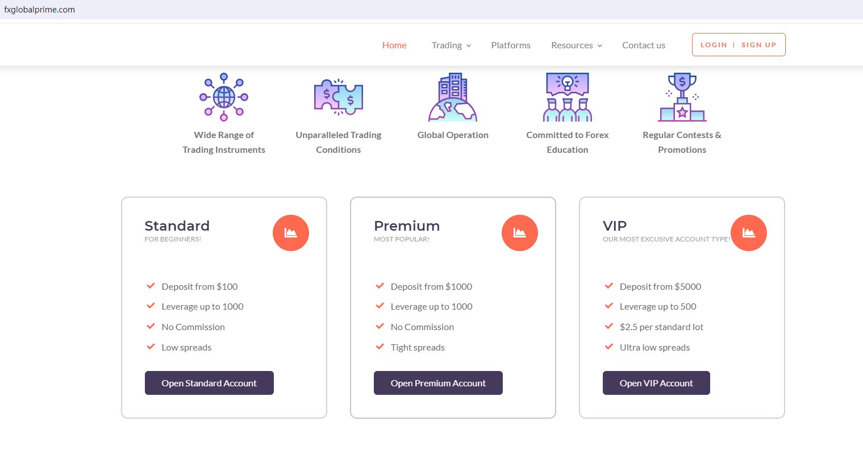
Task: Click the fxglobalprime.com address text
Action: [x=40, y=10]
